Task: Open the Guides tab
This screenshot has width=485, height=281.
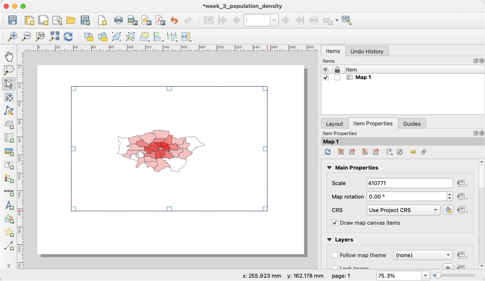Action: point(412,123)
